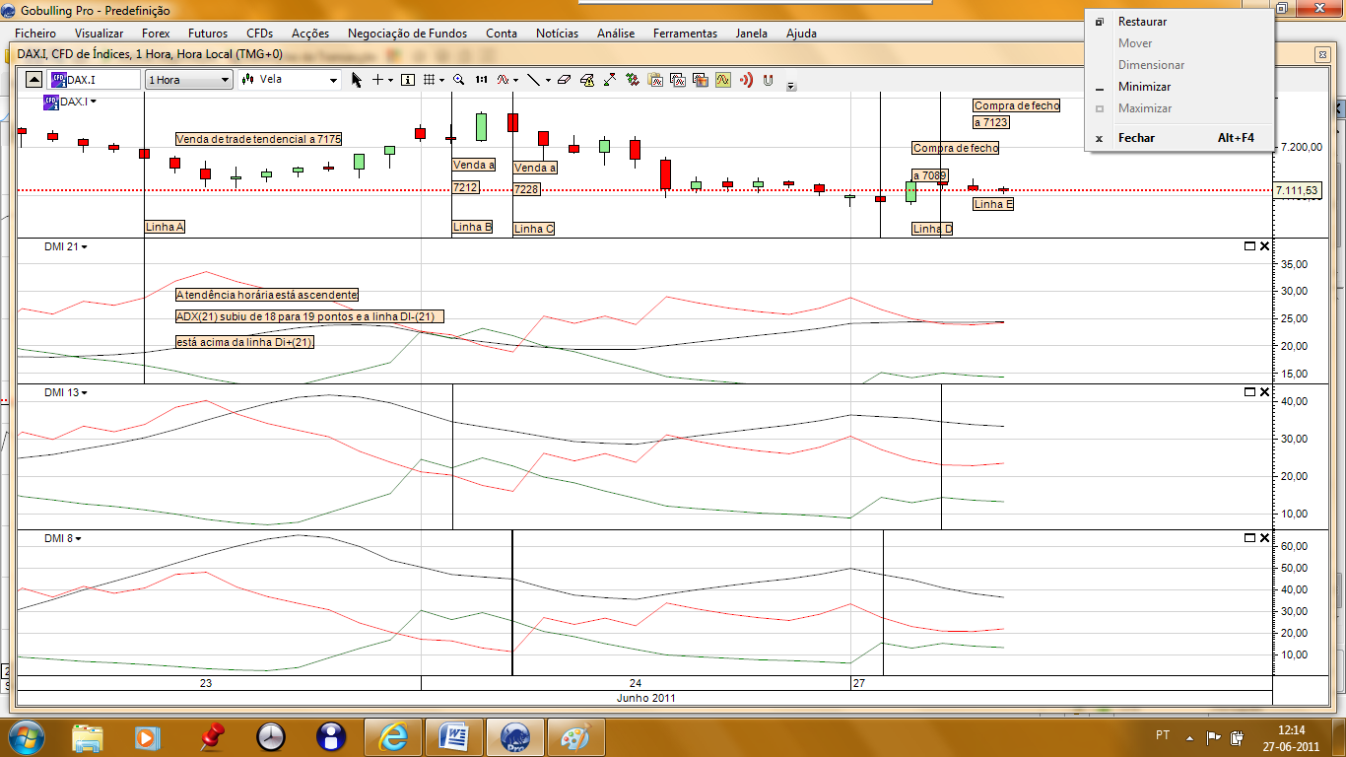Maximize the DMI 13 indicator panel
1346x757 pixels.
(1249, 392)
